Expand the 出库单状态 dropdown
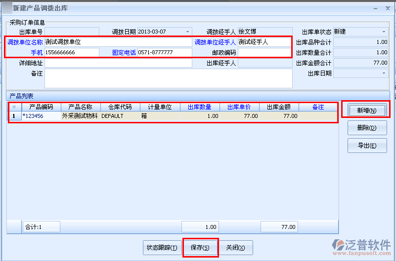The image size is (396, 261). point(384,32)
